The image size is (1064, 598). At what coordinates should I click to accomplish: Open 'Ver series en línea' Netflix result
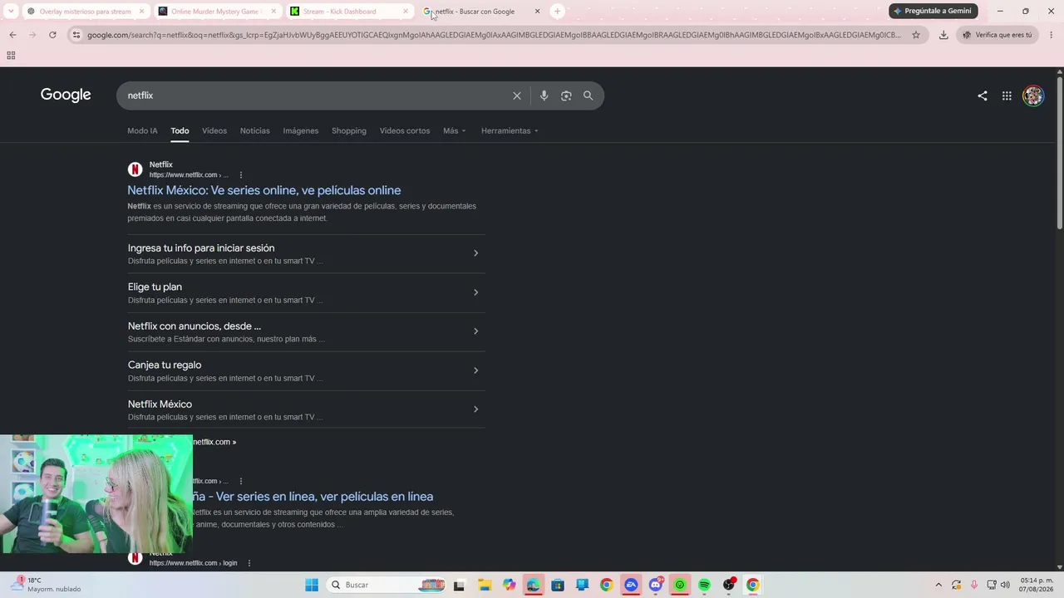click(x=313, y=497)
